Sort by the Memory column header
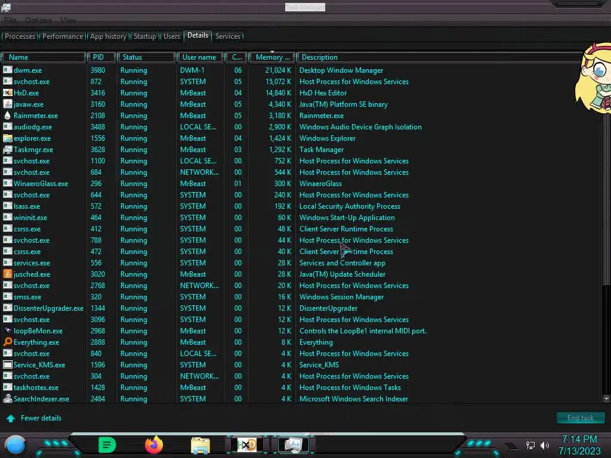This screenshot has width=611, height=458. [x=272, y=57]
